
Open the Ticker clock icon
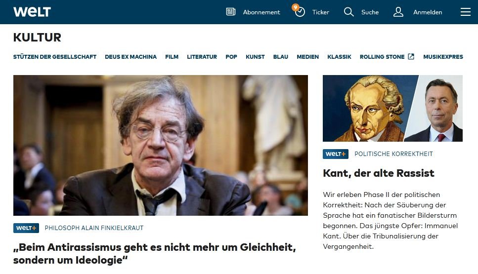click(300, 12)
